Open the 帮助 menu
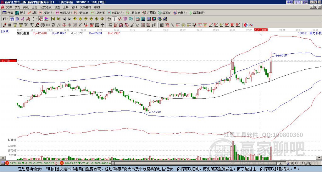Image resolution: width=322 pixels, height=172 pixels. [97, 7]
